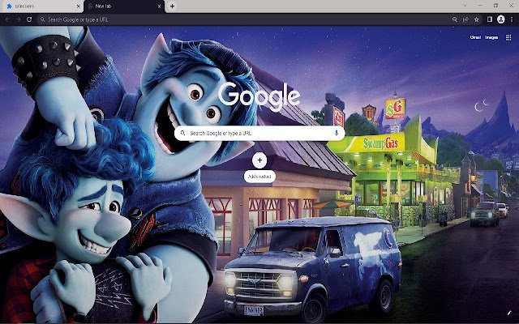Minimize the Chrome window

pos(480,6)
